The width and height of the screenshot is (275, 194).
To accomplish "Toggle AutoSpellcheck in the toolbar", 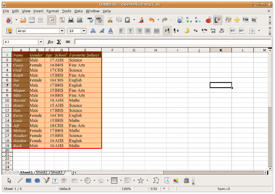I will point(99,20).
